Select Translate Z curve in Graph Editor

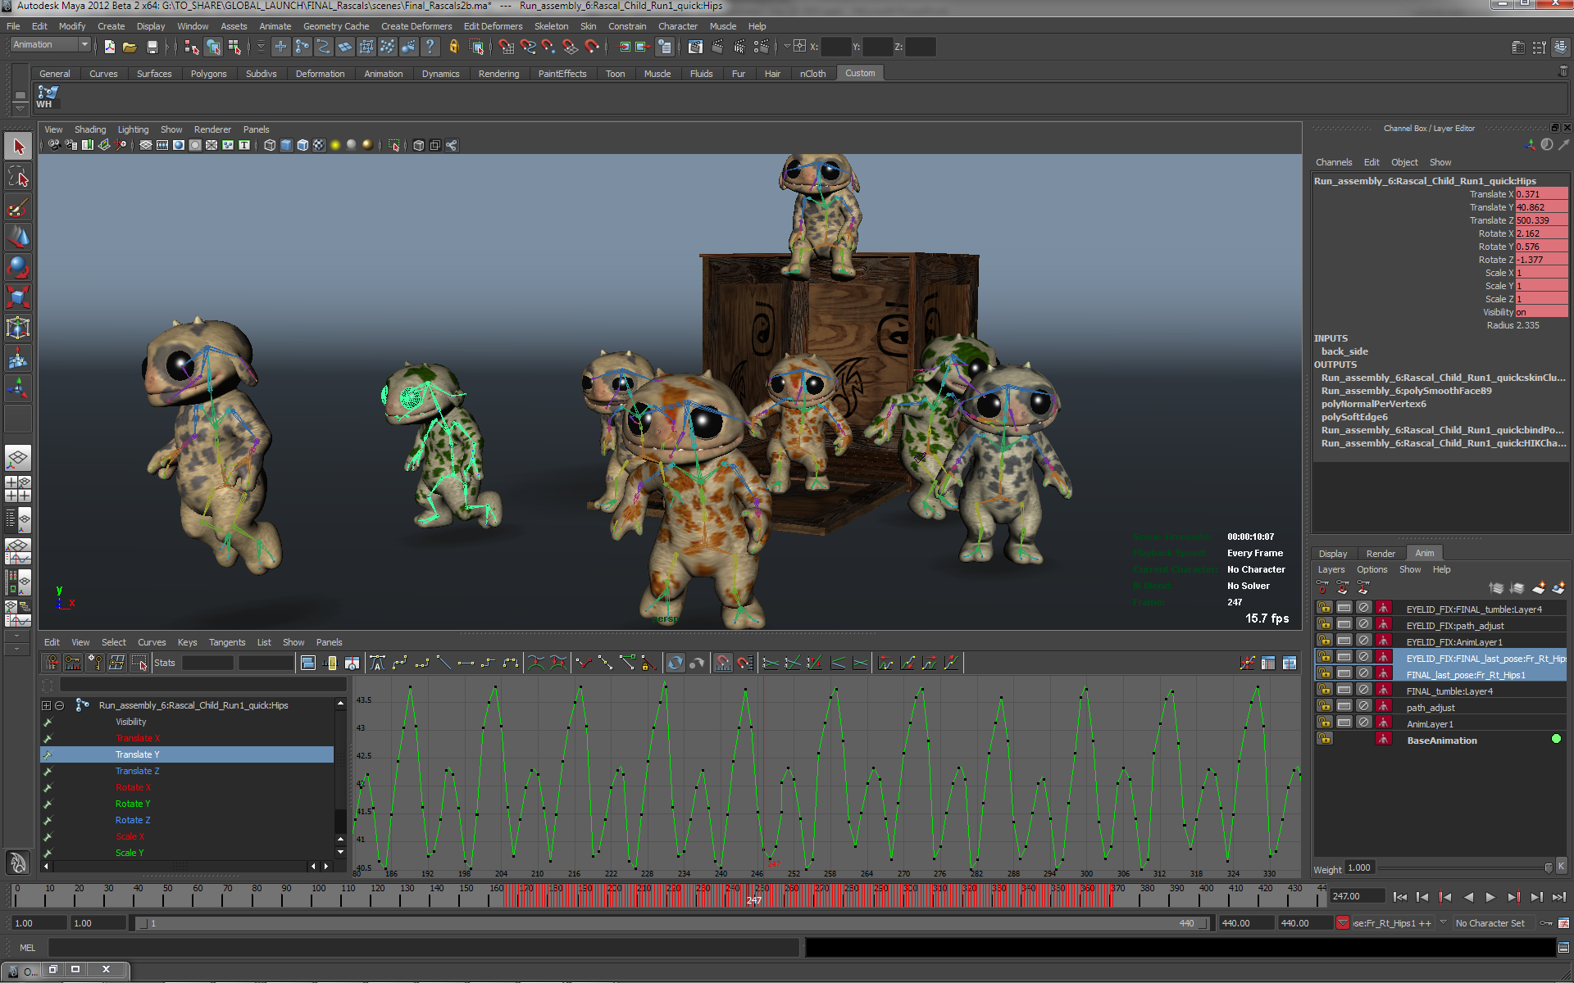tap(137, 771)
